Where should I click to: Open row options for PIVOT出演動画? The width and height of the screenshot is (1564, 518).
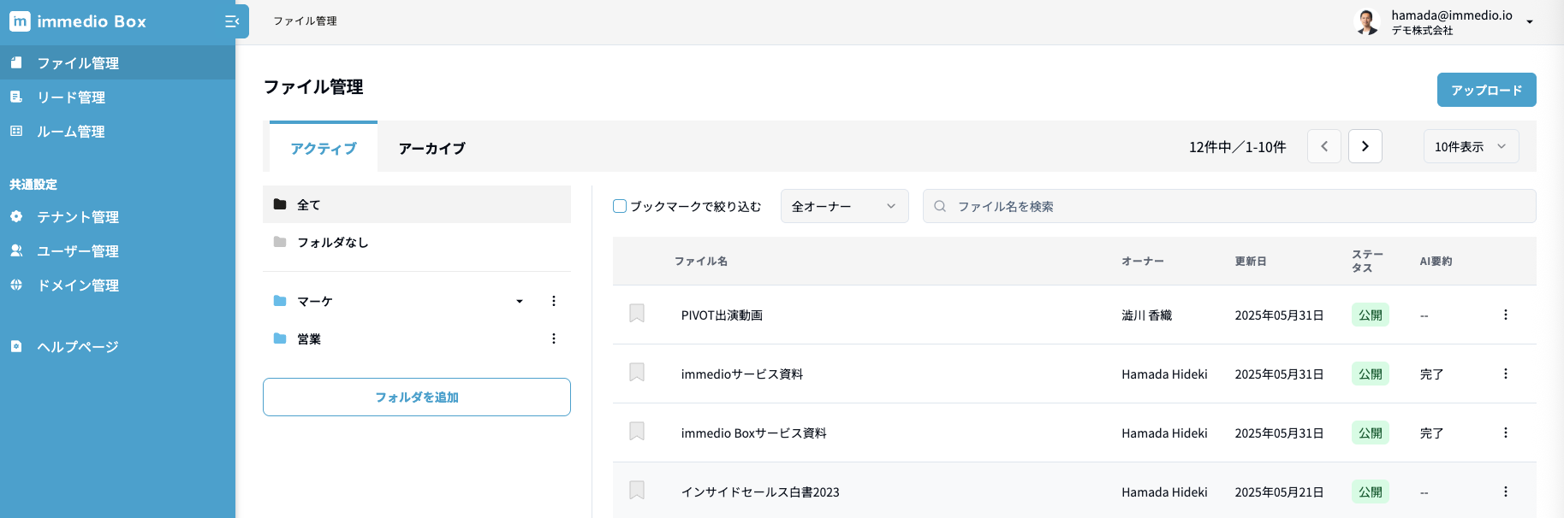pyautogui.click(x=1505, y=315)
